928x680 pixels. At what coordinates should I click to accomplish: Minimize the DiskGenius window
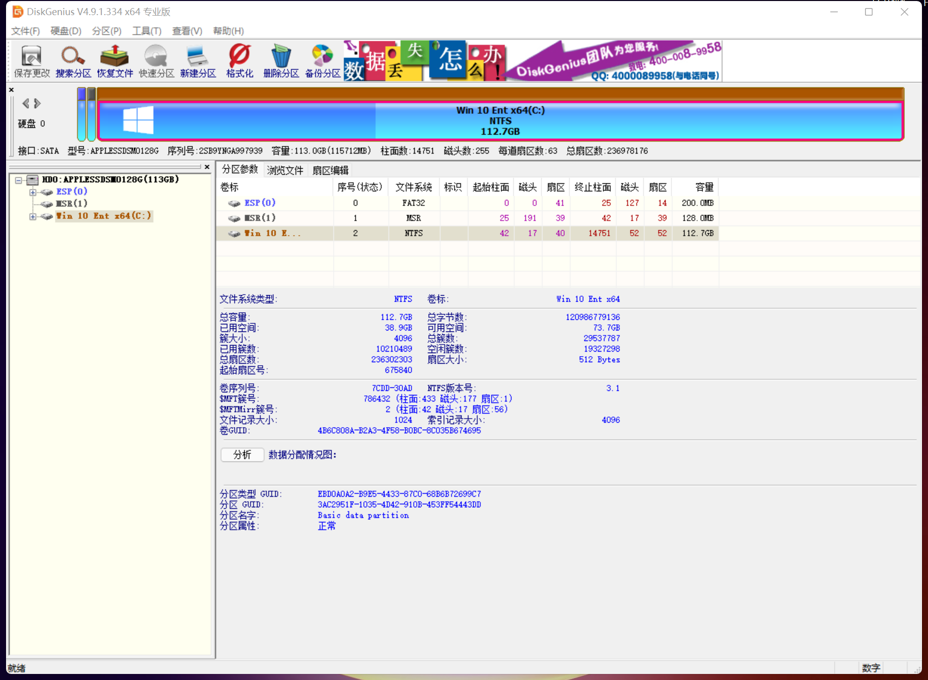pos(834,12)
